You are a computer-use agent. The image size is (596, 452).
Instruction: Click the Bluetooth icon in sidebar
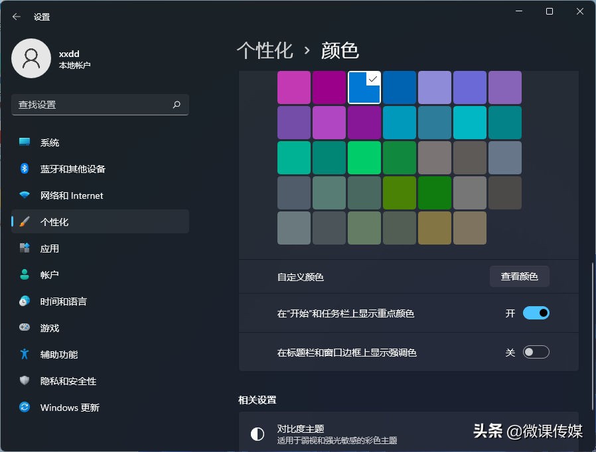tap(25, 168)
